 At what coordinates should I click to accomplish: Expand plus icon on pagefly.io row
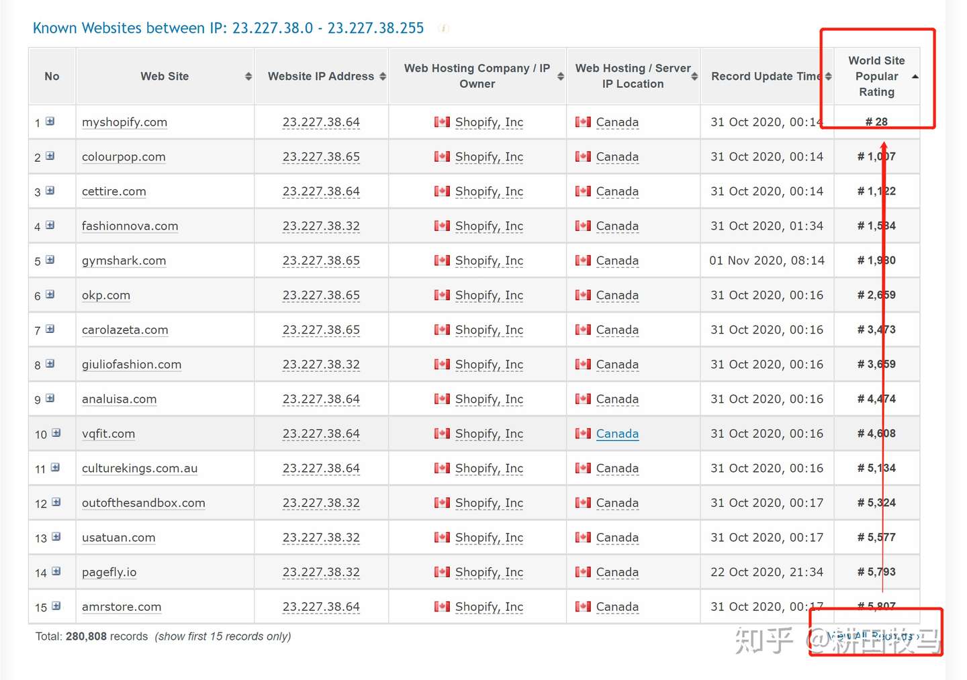pos(56,571)
